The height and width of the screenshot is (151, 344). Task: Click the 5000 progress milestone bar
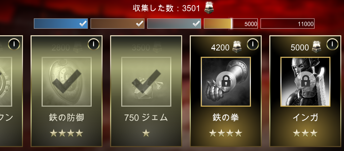tap(231, 24)
